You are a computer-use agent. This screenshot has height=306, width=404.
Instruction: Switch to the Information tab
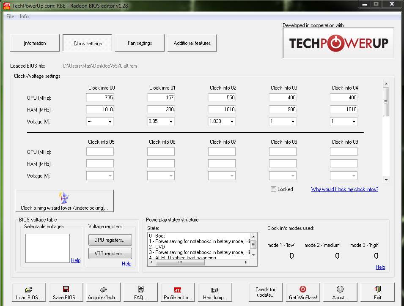click(35, 43)
